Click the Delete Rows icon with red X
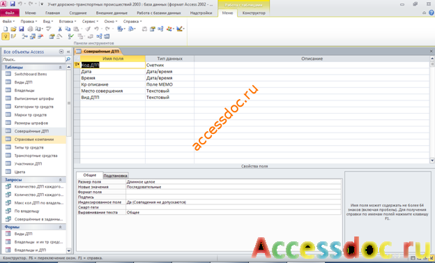The width and height of the screenshot is (435, 263). pyautogui.click(x=40, y=36)
